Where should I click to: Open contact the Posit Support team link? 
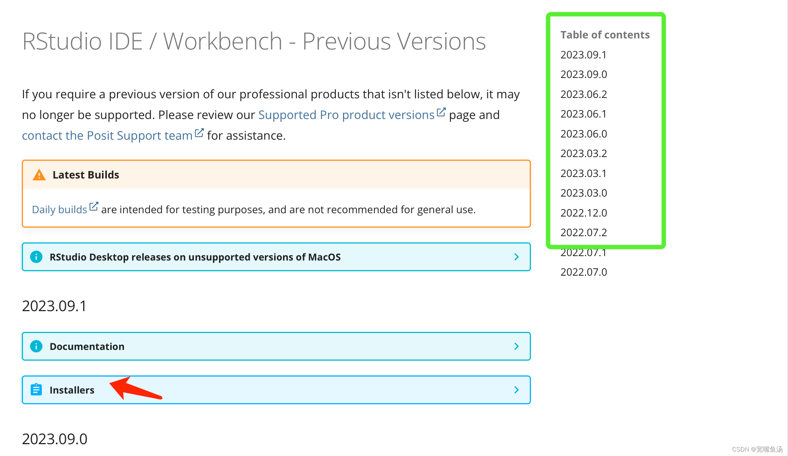tap(107, 136)
